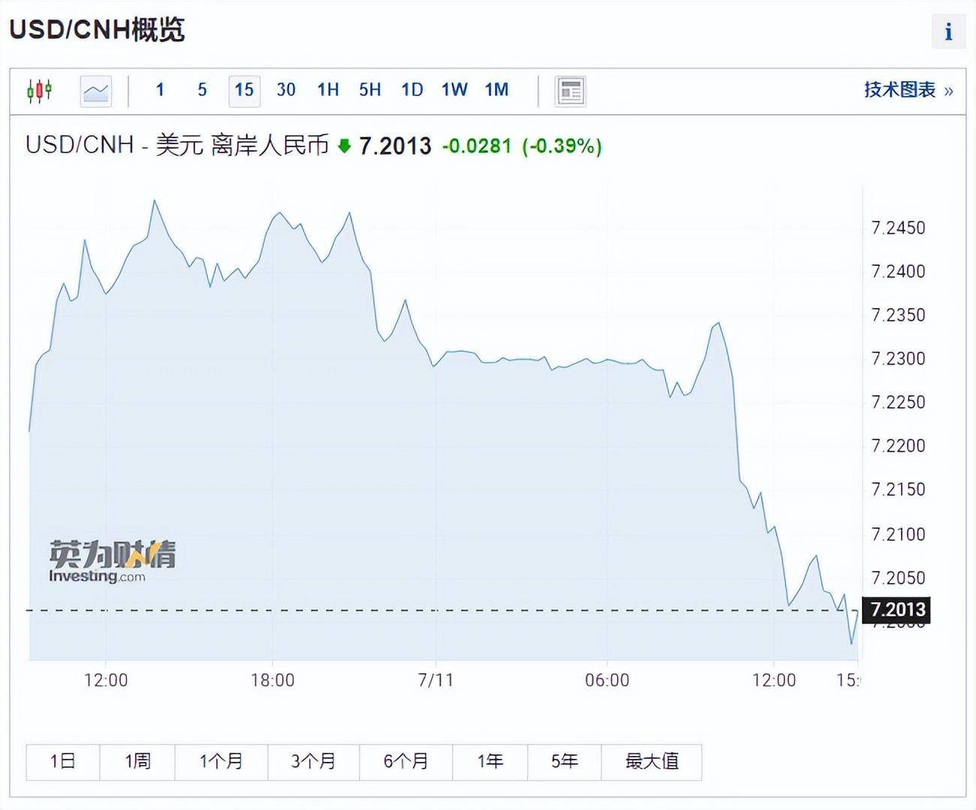Select the 1 minute interval

point(160,90)
